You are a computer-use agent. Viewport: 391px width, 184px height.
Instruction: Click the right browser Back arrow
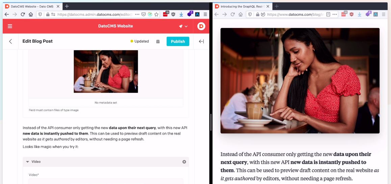pos(217,14)
